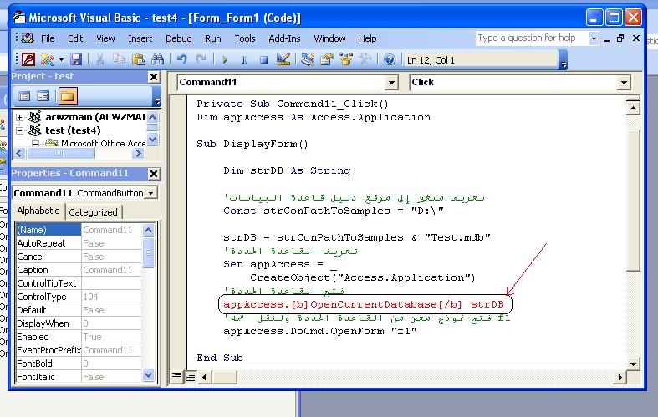Click the Toolbox icon
This screenshot has height=417, width=658.
[x=365, y=59]
